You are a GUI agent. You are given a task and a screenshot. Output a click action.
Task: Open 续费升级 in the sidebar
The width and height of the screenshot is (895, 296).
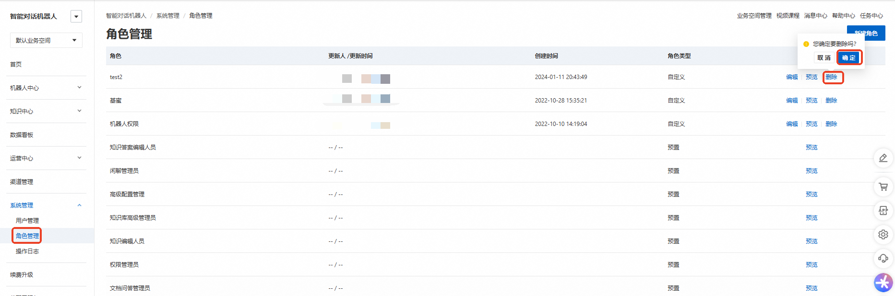22,275
